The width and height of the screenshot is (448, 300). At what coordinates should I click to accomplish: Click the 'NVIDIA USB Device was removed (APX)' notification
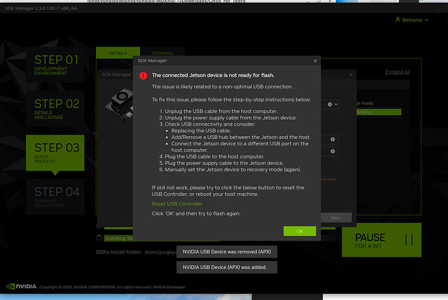point(227,251)
